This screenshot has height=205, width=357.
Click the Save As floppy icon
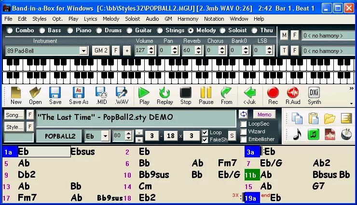(79, 93)
